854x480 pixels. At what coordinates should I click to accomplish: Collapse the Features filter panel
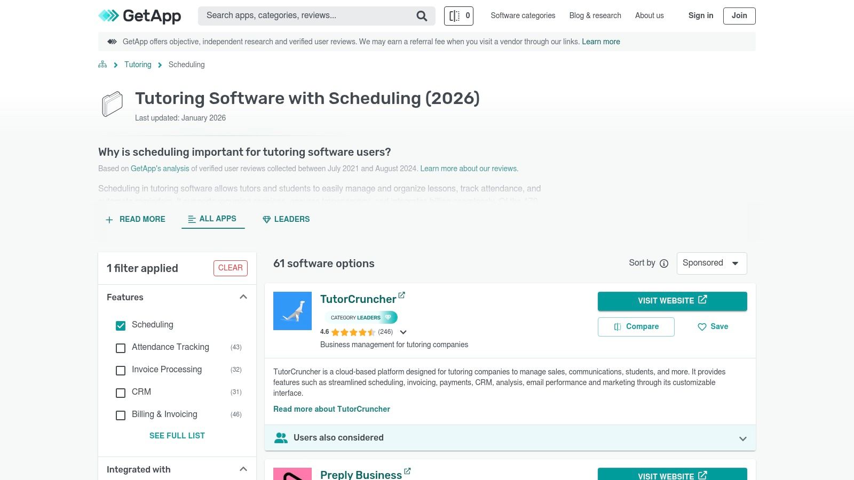pos(243,297)
